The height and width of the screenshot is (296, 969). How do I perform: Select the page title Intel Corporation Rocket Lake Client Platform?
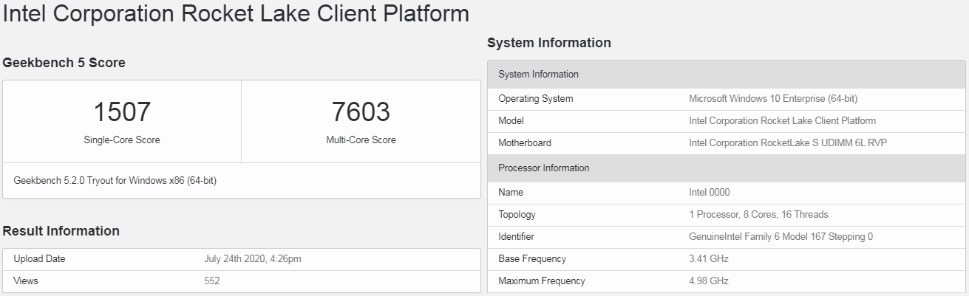tap(236, 13)
